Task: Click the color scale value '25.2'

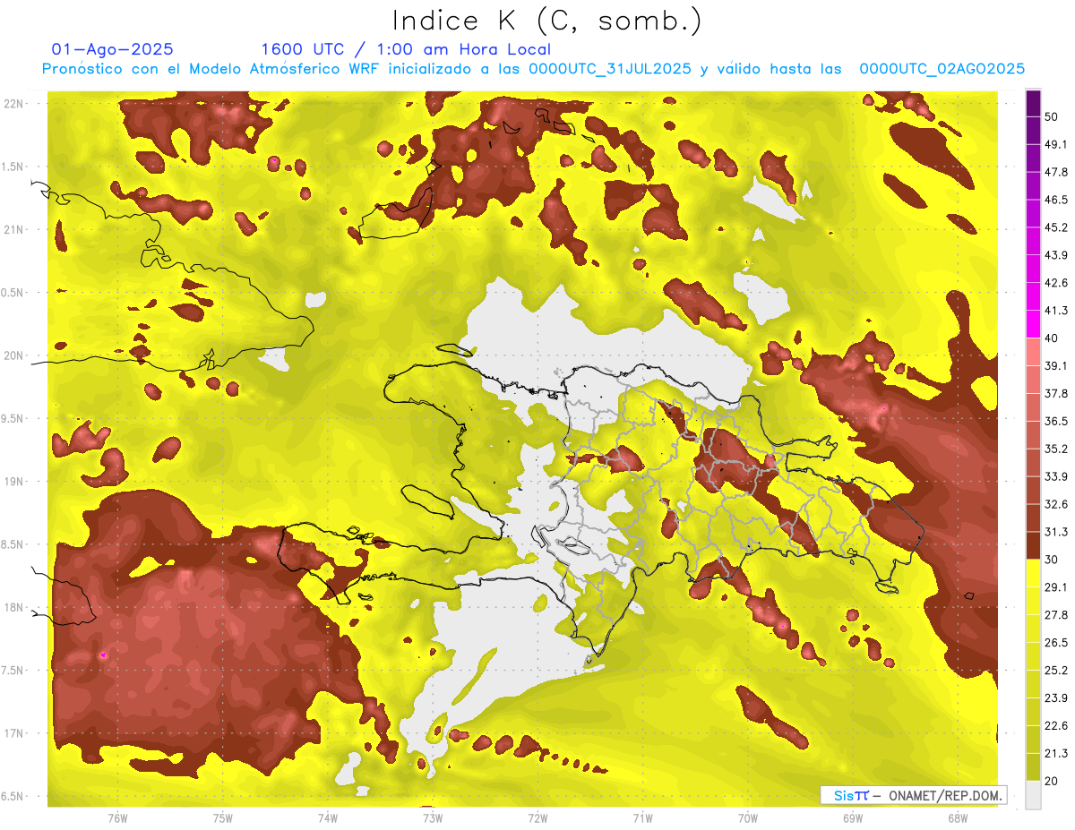Action: pos(1056,671)
